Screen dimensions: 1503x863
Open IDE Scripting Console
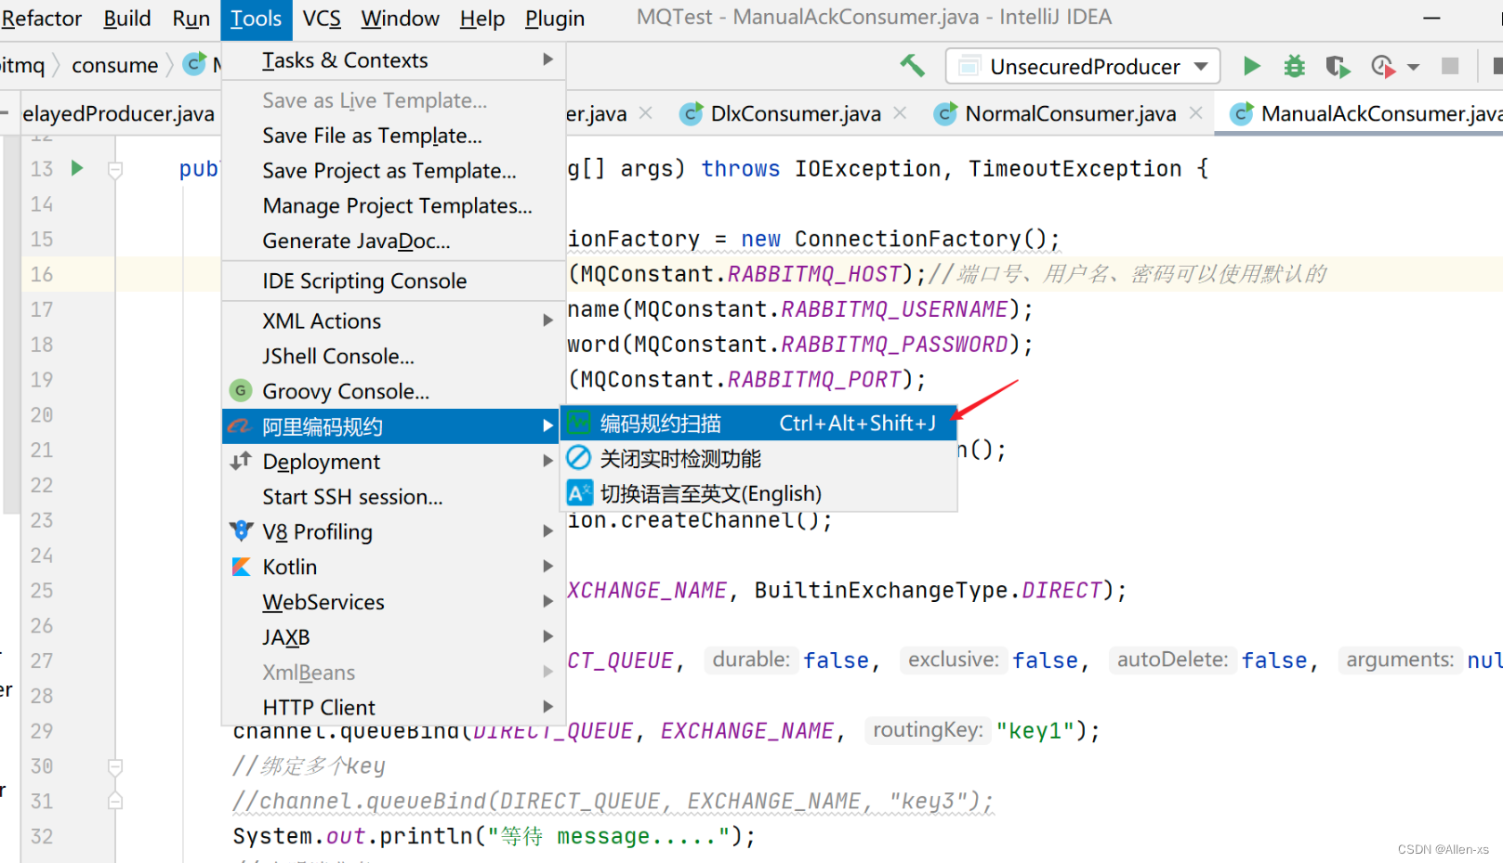point(393,281)
